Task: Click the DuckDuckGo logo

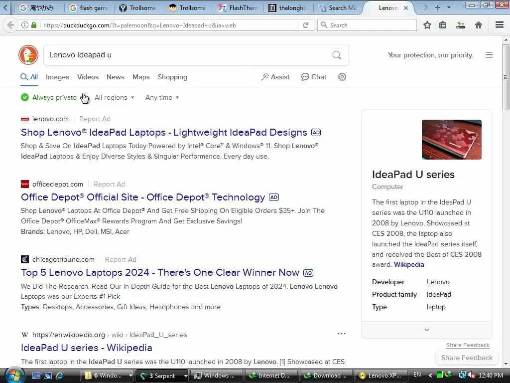Action: [28, 55]
